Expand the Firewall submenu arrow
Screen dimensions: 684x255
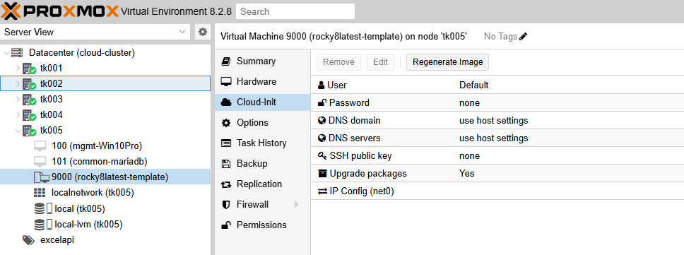(x=296, y=204)
